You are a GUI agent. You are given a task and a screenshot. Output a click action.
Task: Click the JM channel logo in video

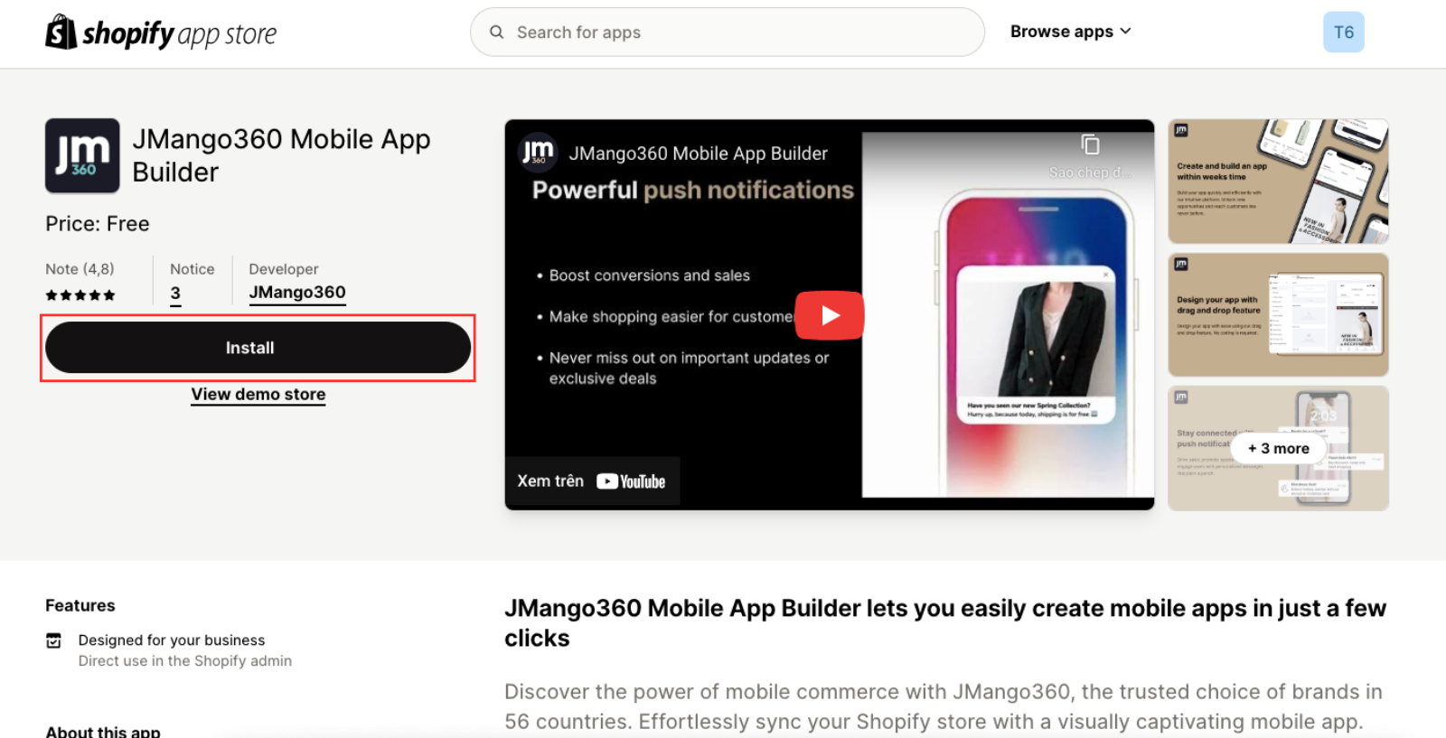[x=538, y=153]
